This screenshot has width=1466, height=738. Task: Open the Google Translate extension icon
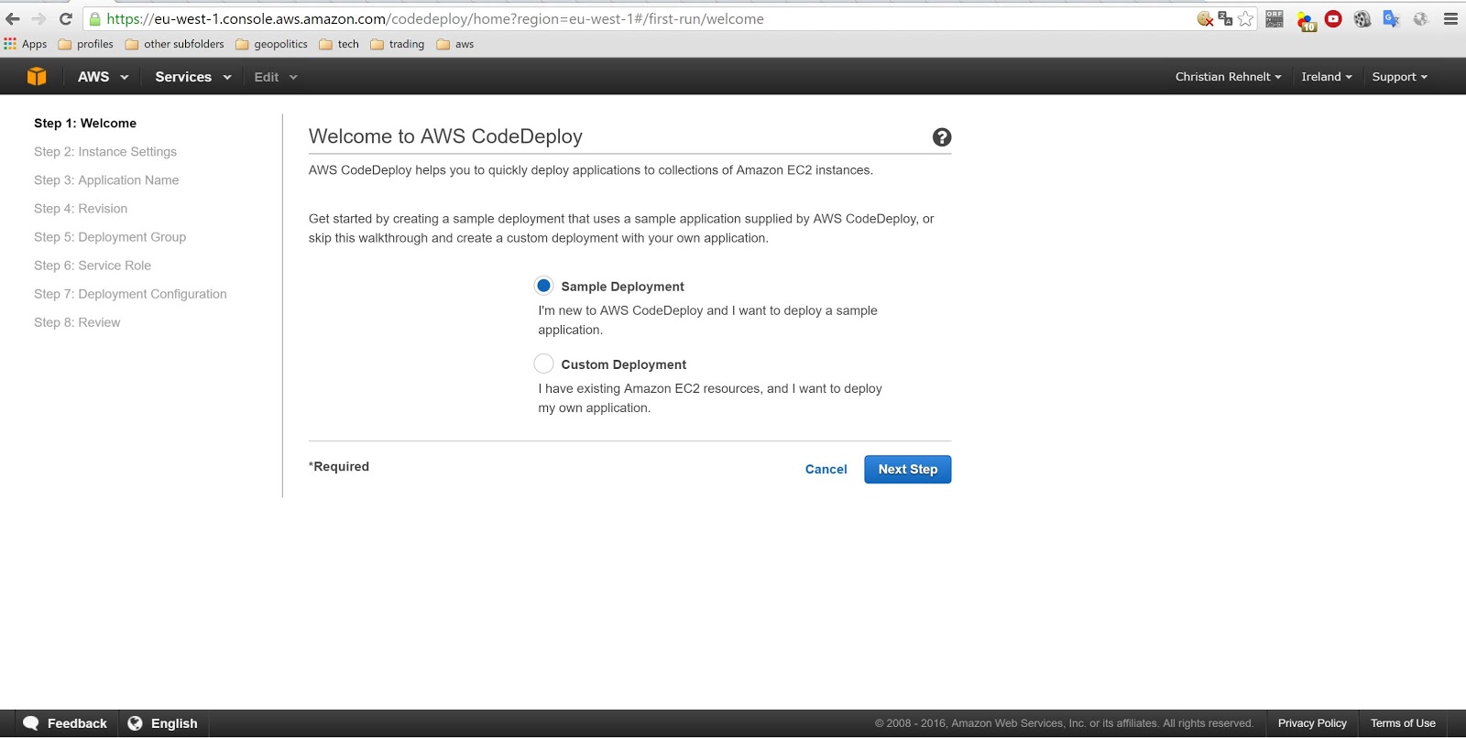point(1391,19)
